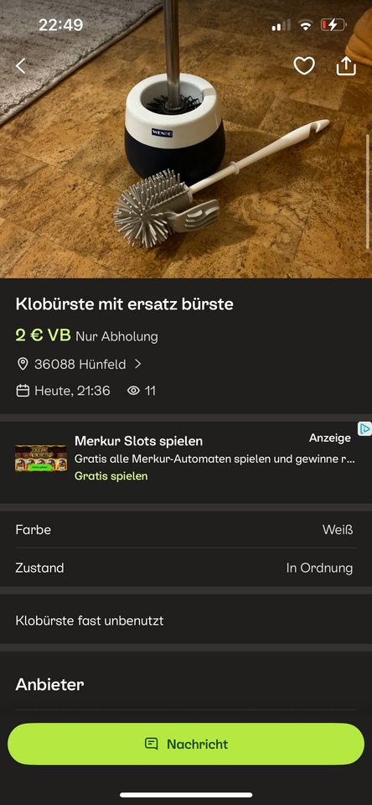372x805 pixels.
Task: Tap the battery charging status icon
Action: 333,24
